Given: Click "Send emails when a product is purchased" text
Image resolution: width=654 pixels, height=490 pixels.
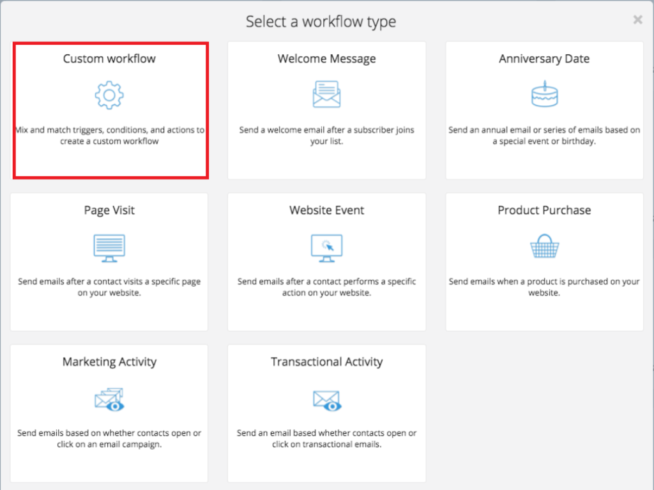Looking at the screenshot, I should click(544, 287).
